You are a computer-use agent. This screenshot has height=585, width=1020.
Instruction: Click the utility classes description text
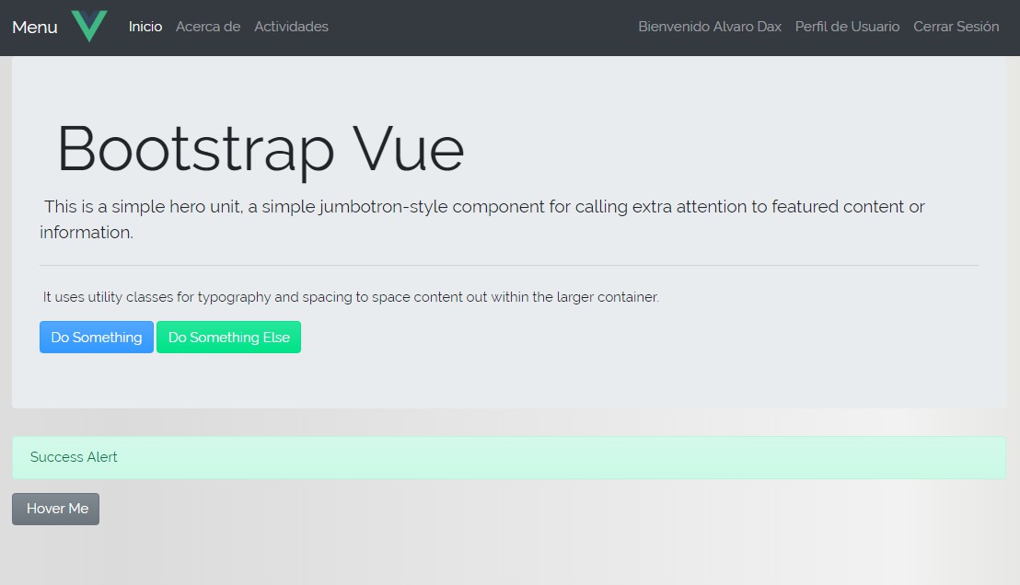351,297
